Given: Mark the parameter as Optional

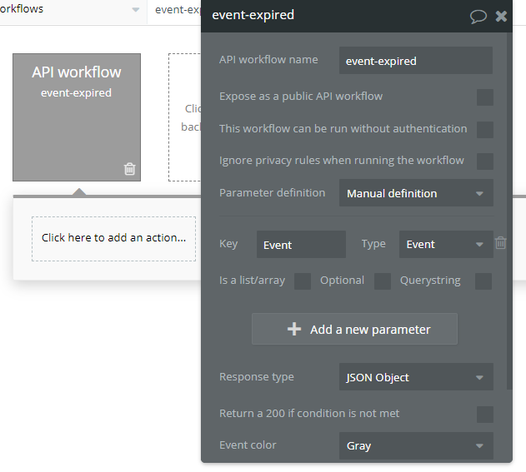Looking at the screenshot, I should (382, 281).
